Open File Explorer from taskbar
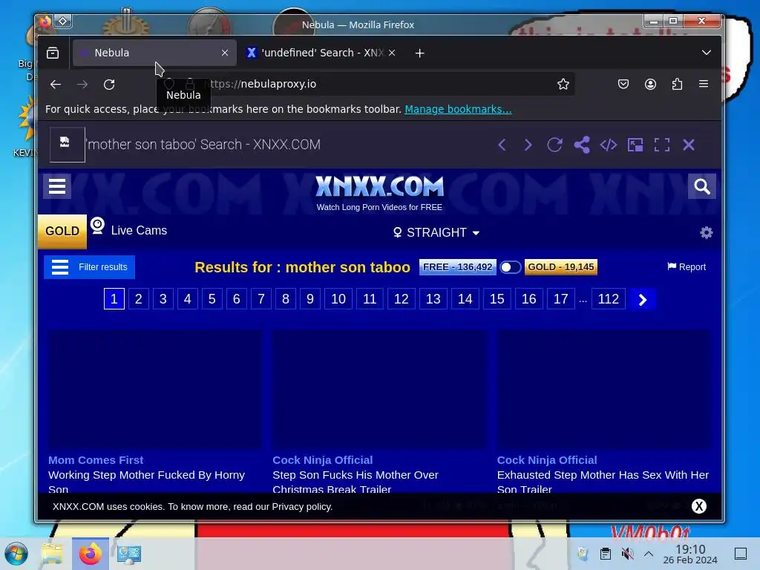Screen dimensions: 760x570 point(53,554)
